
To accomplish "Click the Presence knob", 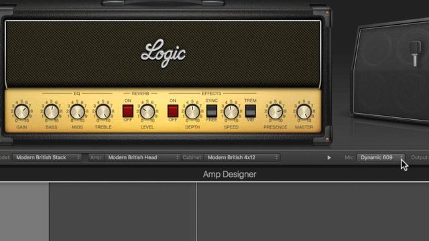I will point(275,112).
